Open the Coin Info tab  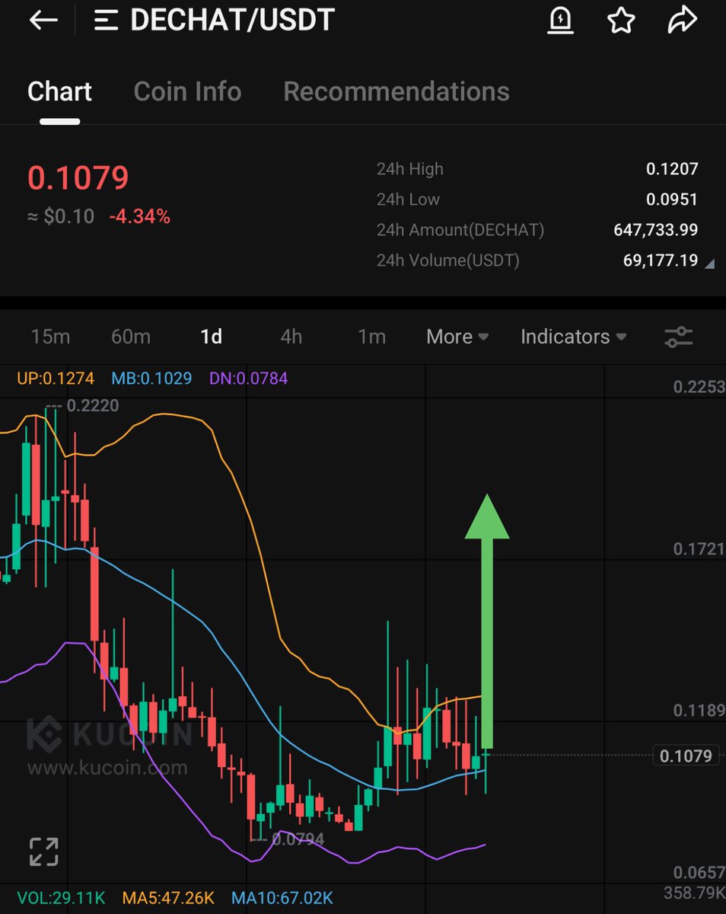click(187, 91)
